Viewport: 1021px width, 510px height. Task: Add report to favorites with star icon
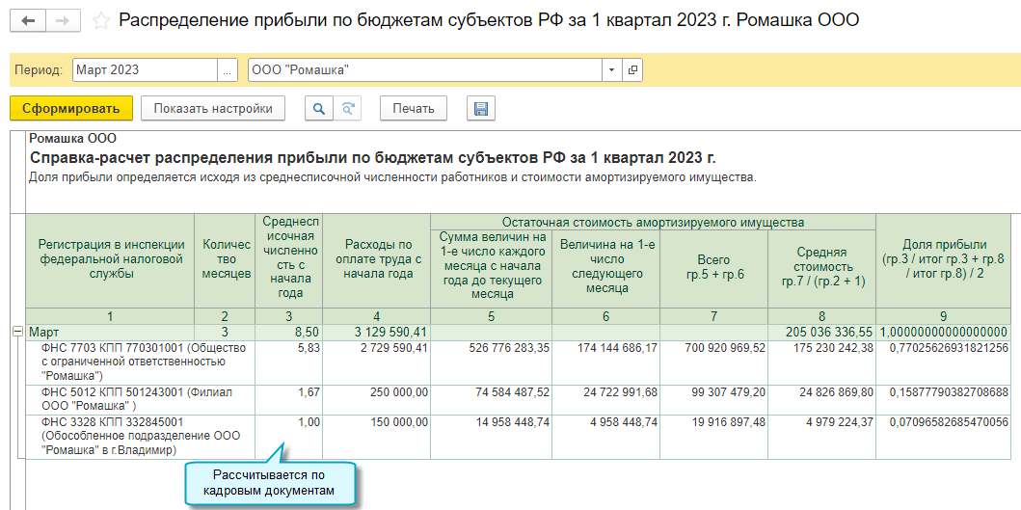100,20
